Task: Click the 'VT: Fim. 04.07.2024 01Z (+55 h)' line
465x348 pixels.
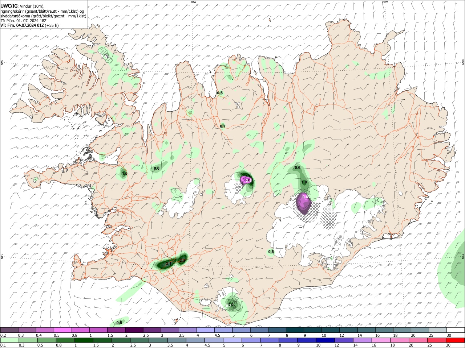Action: [x=29, y=25]
